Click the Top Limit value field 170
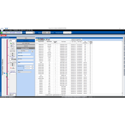The width and height of the screenshot is (125, 125). coord(12,41)
